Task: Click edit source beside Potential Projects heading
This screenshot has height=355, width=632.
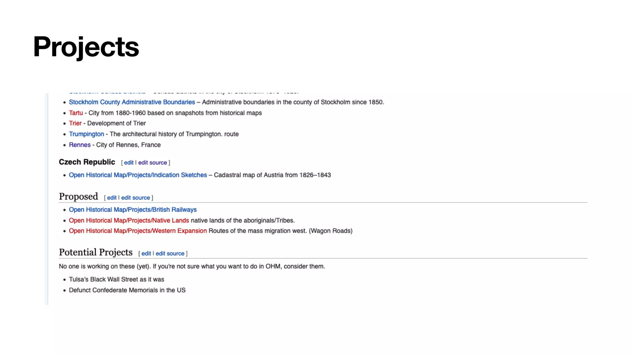Action: coord(170,254)
